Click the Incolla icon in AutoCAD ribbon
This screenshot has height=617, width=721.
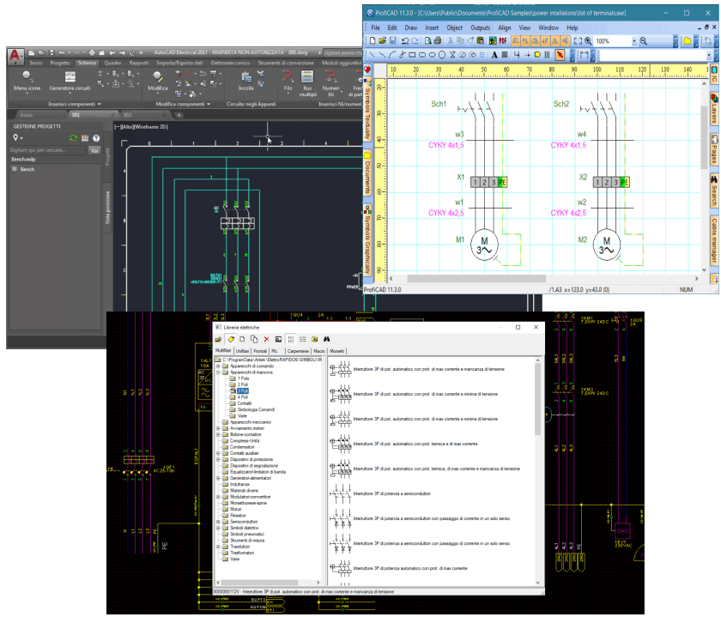click(246, 76)
